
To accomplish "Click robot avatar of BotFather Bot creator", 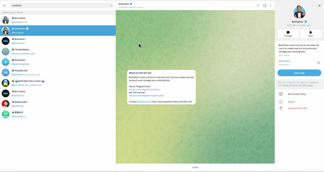I will [x=6, y=83].
